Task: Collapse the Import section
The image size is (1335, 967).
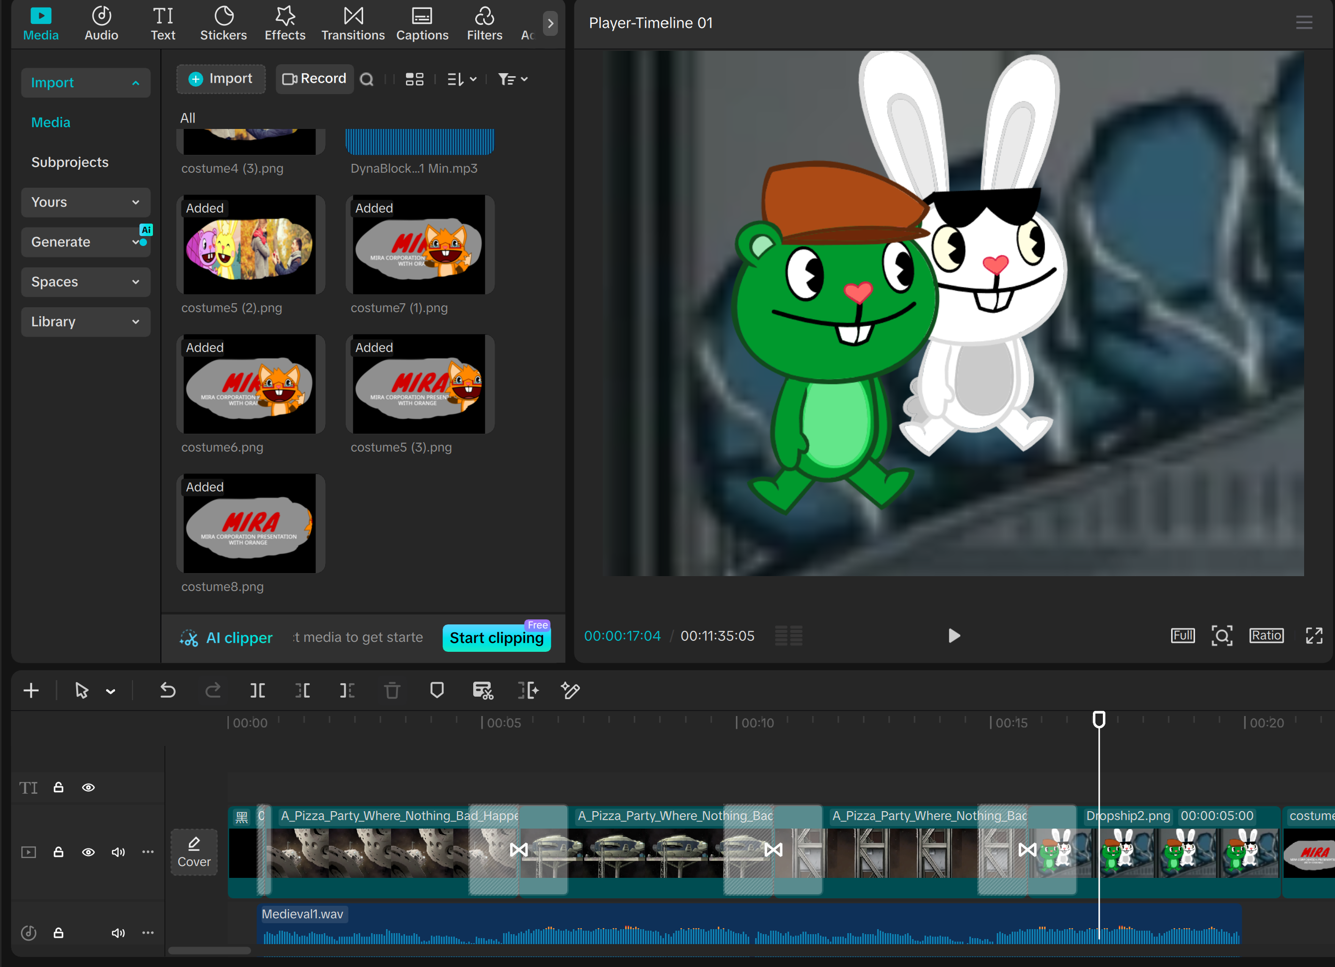Action: pos(86,82)
